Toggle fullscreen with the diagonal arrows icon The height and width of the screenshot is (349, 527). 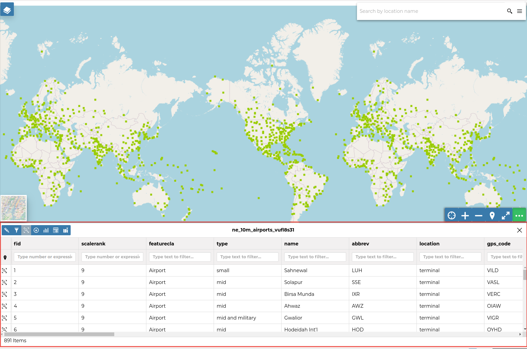click(506, 216)
